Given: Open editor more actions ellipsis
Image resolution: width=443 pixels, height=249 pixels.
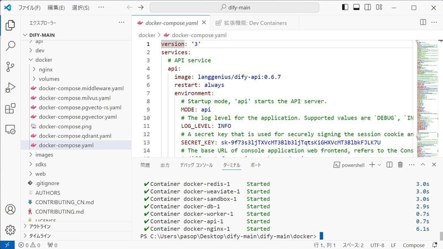Looking at the screenshot, I should click(434, 22).
